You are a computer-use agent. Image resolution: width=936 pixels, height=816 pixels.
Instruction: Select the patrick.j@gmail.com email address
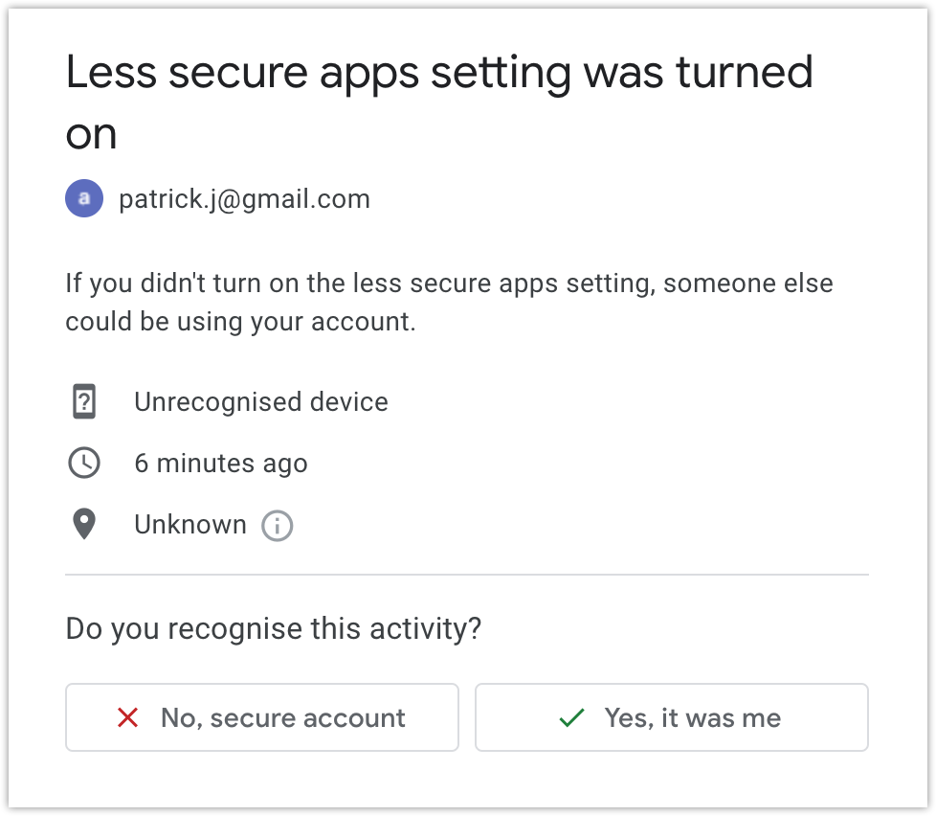[244, 199]
